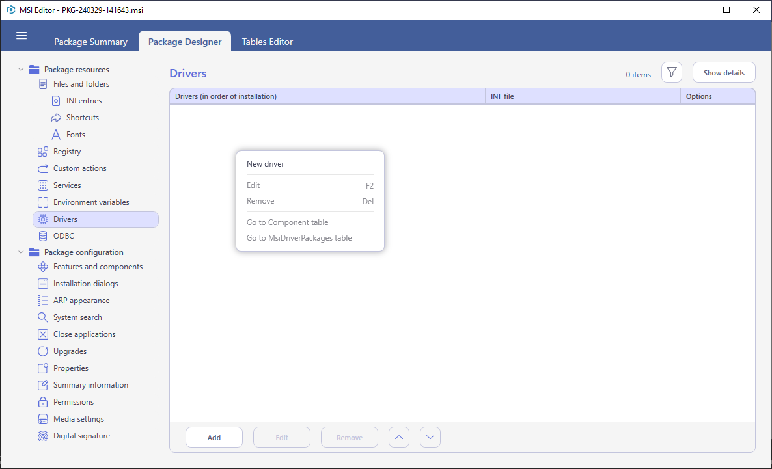This screenshot has width=772, height=469.
Task: Click the Registry icon
Action: 43,152
